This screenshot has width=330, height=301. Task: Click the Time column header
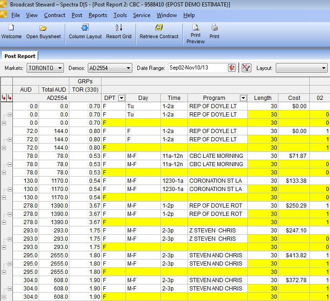[174, 98]
